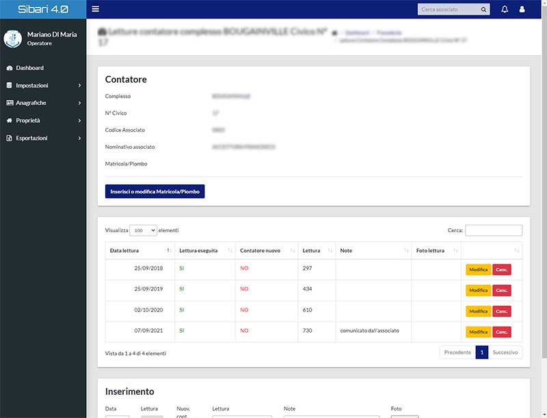Click the Proprietà house icon
This screenshot has width=547, height=418.
click(10, 120)
